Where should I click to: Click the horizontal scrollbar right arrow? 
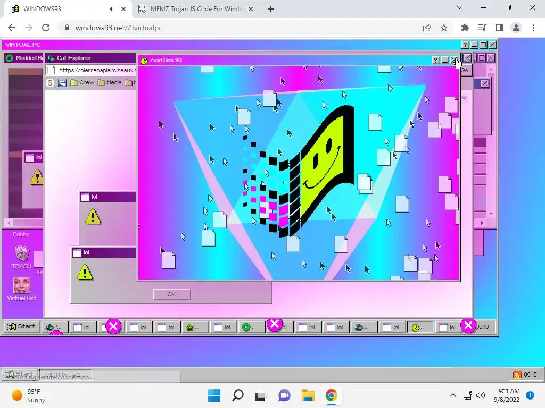[482, 223]
